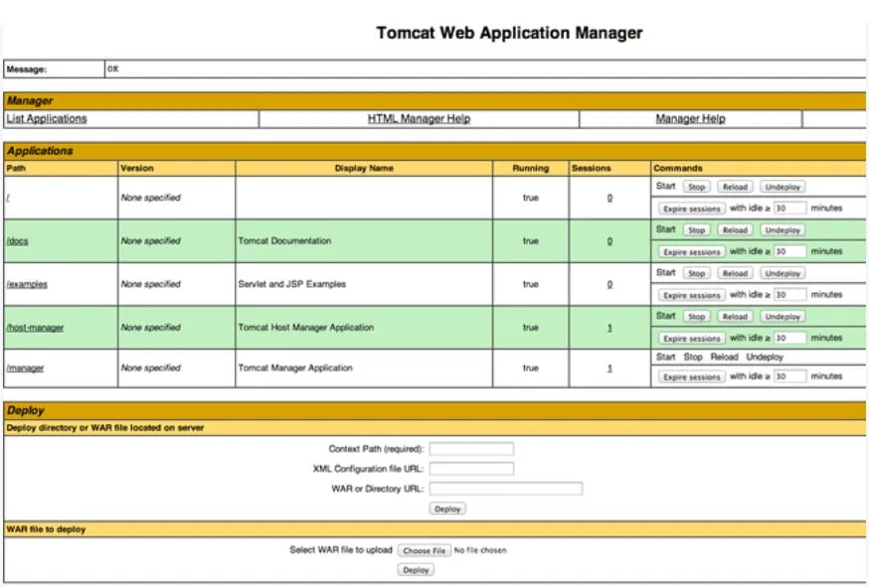The image size is (869, 587).
Task: Expire sessions for root path
Action: (692, 209)
